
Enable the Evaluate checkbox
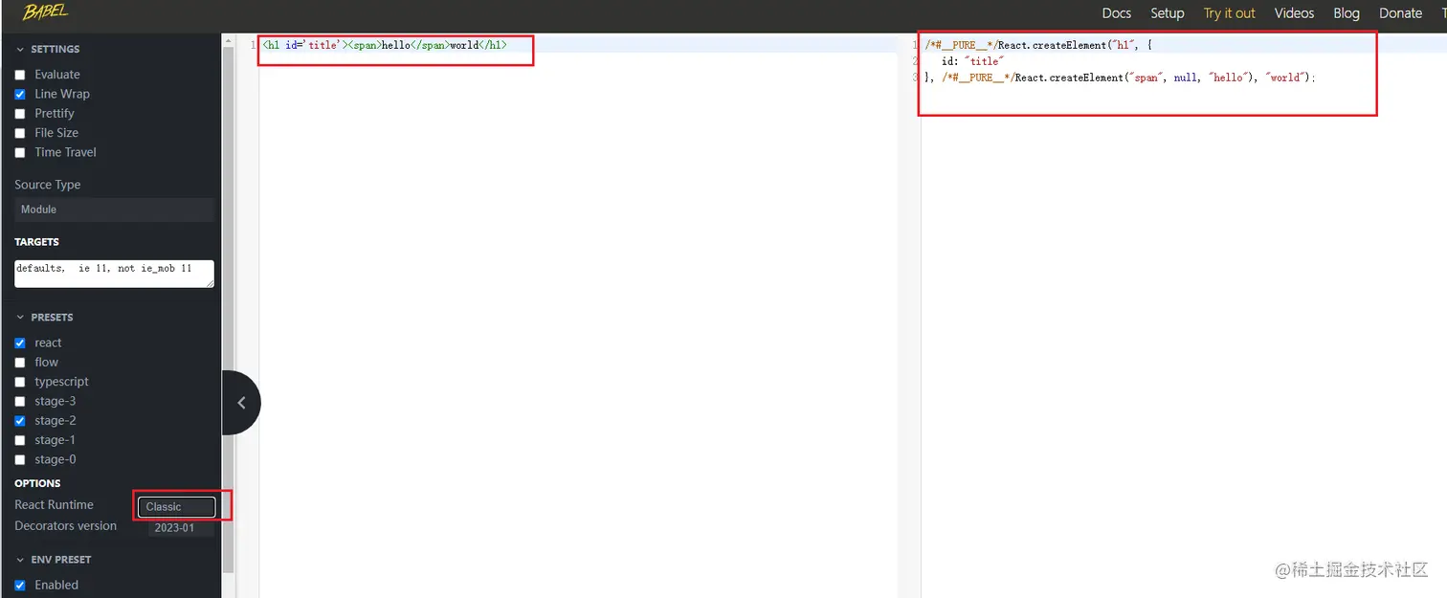coord(20,75)
